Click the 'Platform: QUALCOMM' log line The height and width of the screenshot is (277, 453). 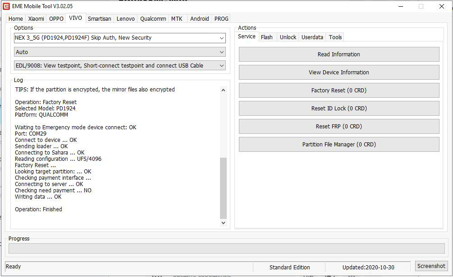pos(41,115)
